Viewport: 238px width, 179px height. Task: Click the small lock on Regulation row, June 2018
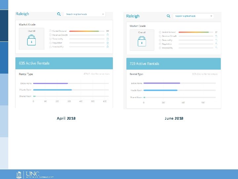216,44
